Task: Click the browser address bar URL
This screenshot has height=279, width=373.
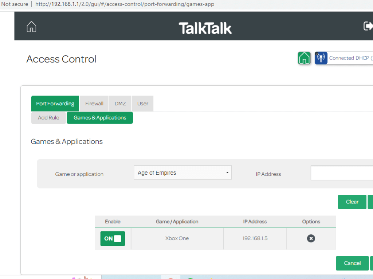Action: 125,4
